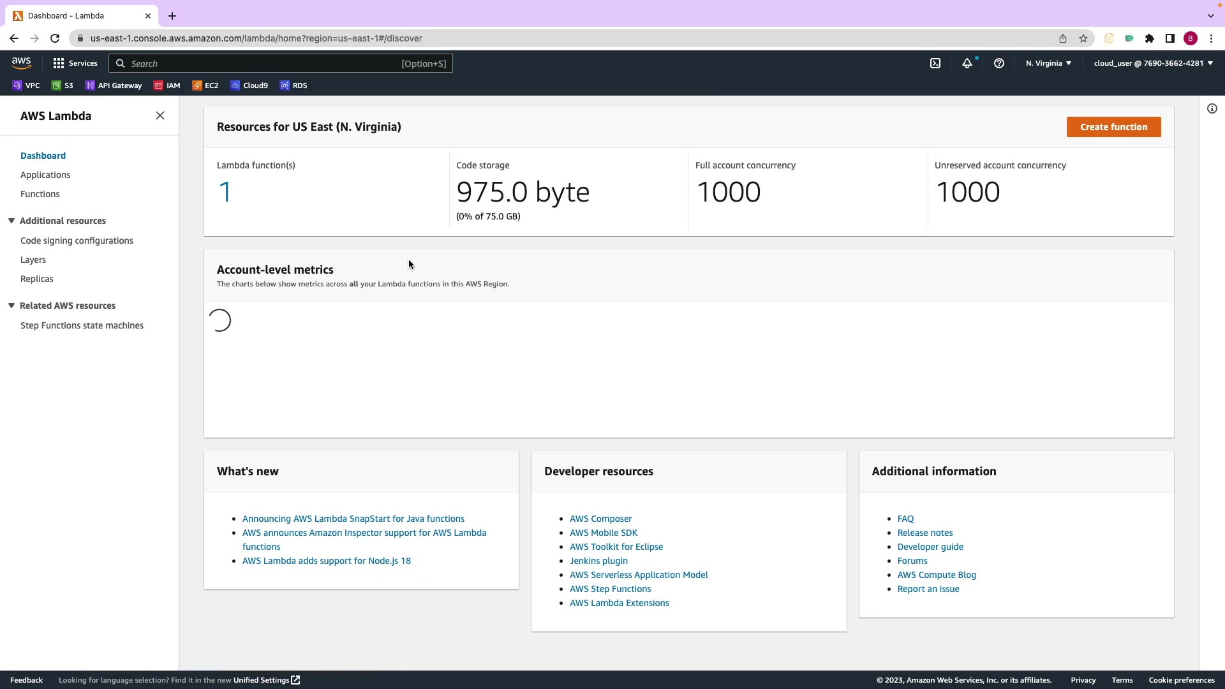This screenshot has width=1225, height=689.
Task: Click the Create function button
Action: coord(1113,127)
